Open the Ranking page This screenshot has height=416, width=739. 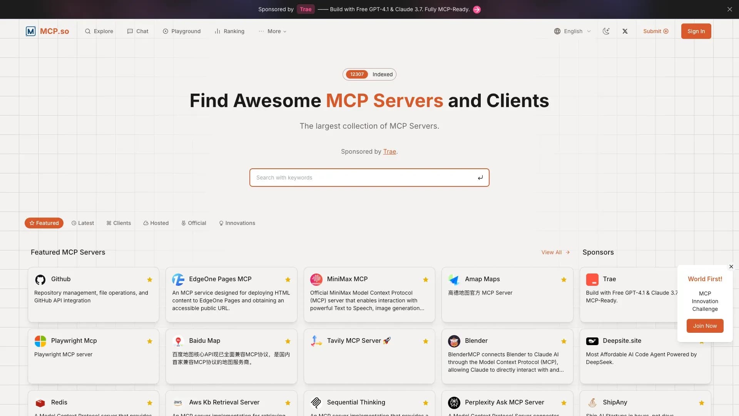(x=229, y=31)
